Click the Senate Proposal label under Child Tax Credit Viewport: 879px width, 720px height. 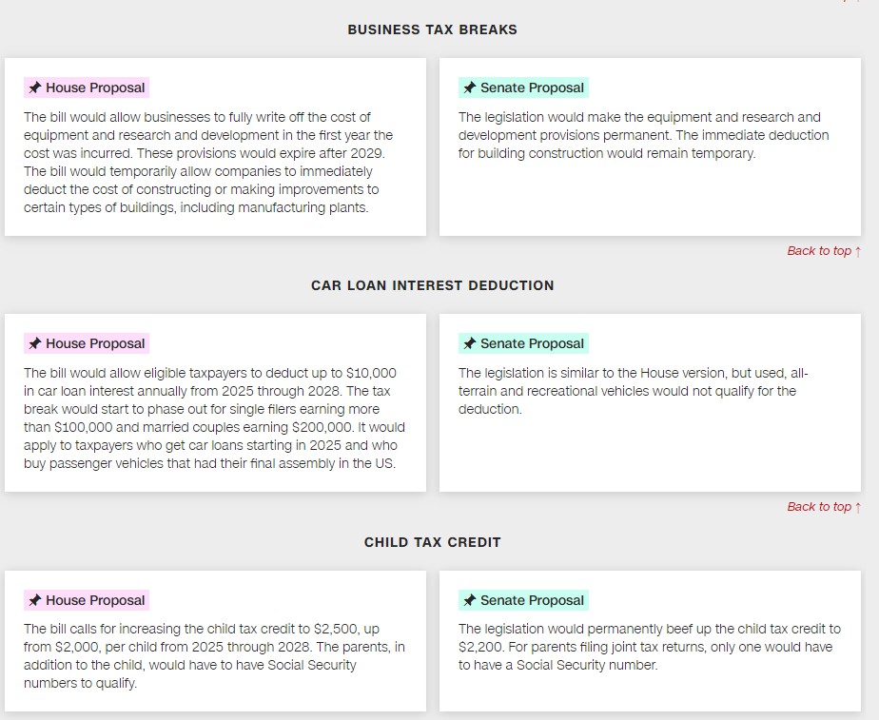pyautogui.click(x=532, y=601)
